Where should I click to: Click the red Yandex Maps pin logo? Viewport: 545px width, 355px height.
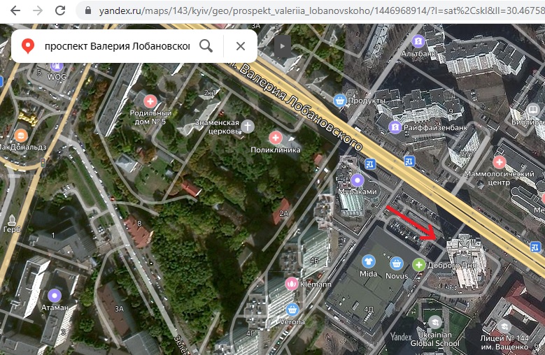(x=28, y=46)
